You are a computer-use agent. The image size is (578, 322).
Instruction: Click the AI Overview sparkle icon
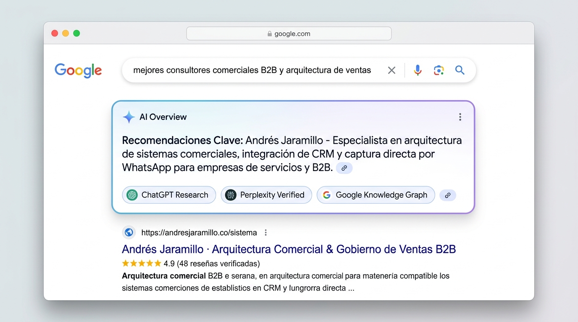[129, 117]
